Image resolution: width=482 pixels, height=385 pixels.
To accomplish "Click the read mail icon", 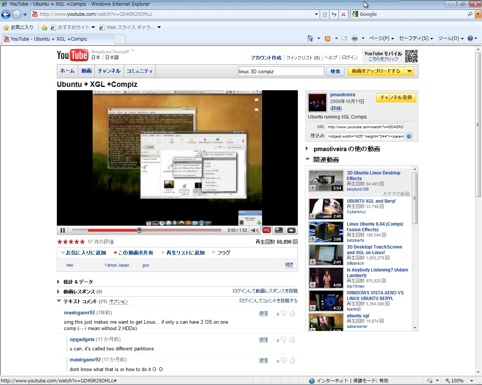I will click(344, 38).
